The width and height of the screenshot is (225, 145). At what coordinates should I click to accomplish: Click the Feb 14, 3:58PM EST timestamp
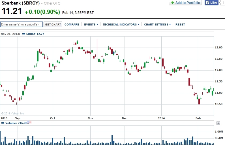(78, 13)
